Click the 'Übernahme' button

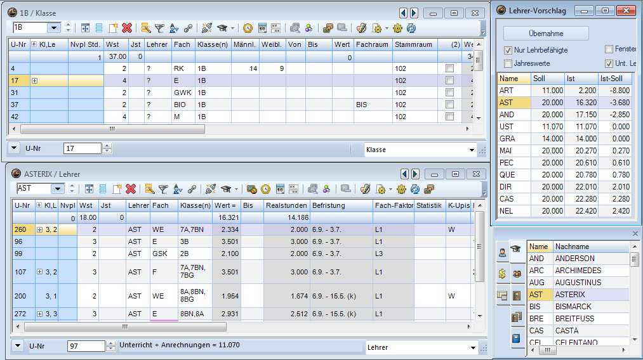pyautogui.click(x=546, y=34)
